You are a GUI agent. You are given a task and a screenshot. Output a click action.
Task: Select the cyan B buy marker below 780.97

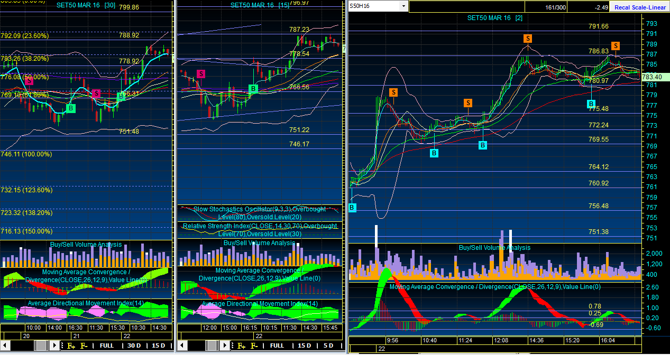point(591,104)
